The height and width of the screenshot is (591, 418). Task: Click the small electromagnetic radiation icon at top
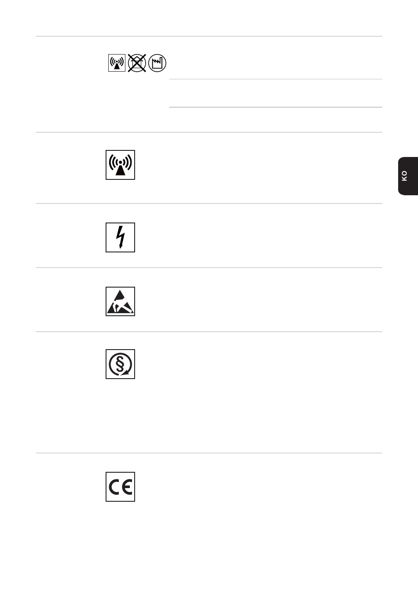pyautogui.click(x=117, y=63)
